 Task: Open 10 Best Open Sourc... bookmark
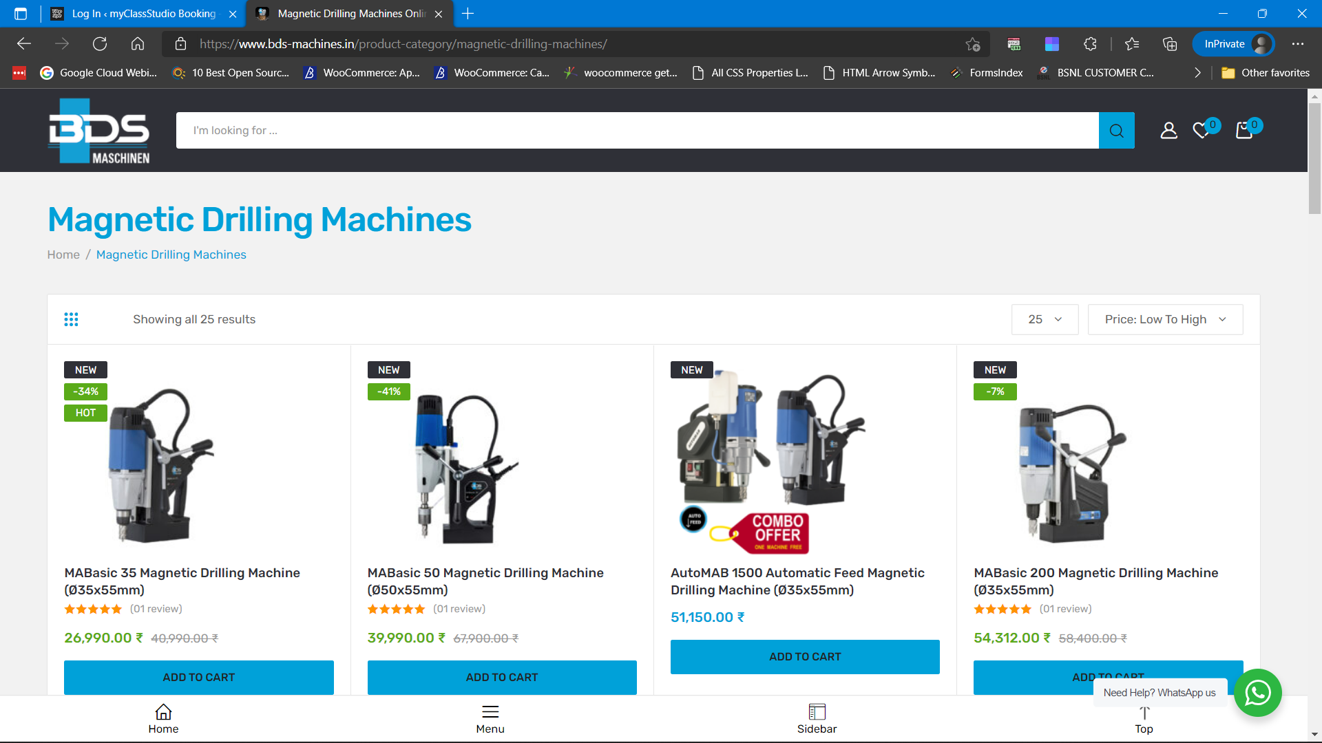coord(231,73)
